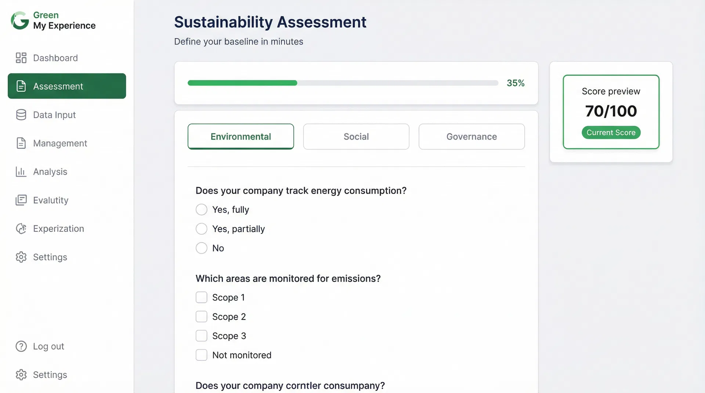Enable the "Not monitored" checkbox
Viewport: 705px width, 393px height.
[x=202, y=355]
